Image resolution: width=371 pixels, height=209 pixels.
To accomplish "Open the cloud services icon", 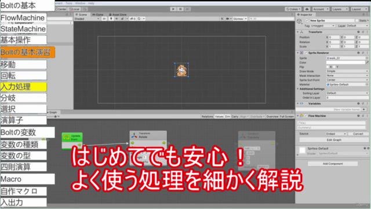I will 307,9.
